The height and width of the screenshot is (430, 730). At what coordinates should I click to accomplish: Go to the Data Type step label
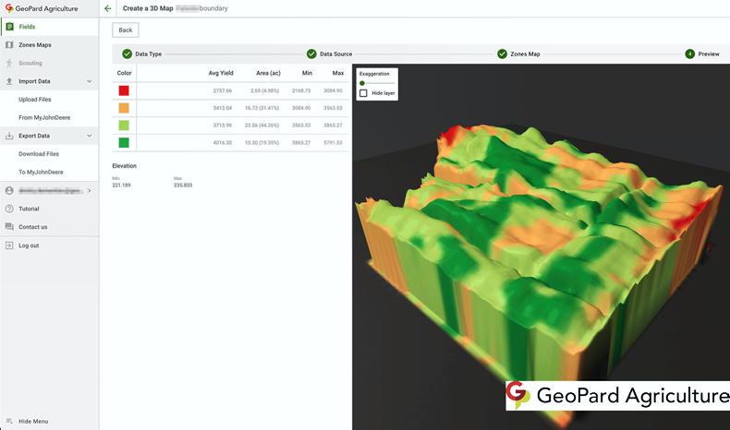click(149, 54)
